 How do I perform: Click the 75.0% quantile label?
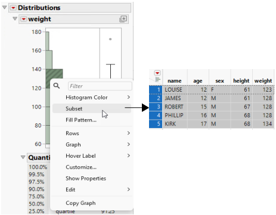point(36,197)
